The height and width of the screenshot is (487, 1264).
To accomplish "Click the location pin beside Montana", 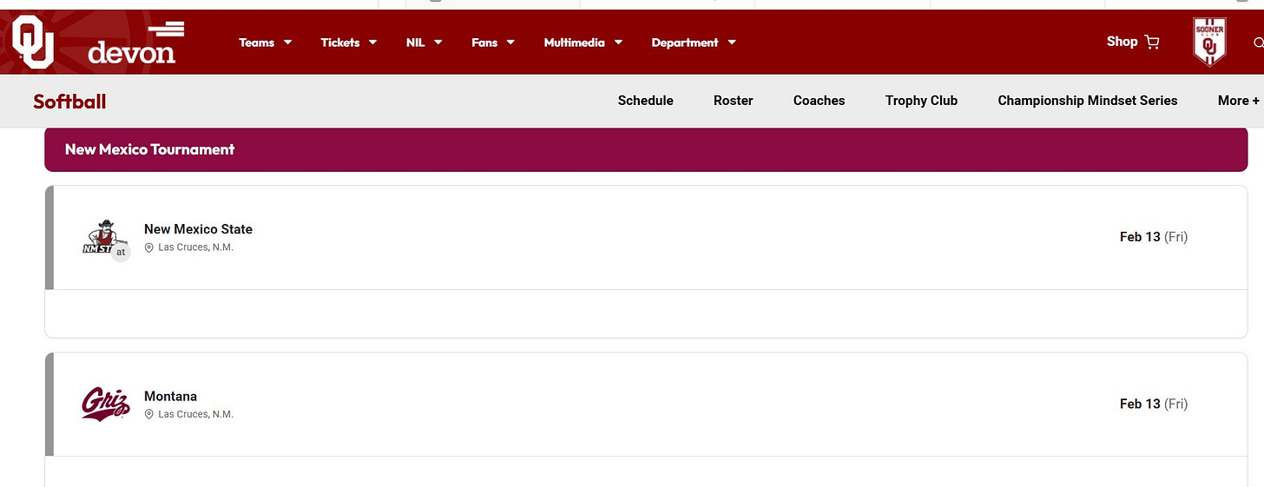I will [x=149, y=414].
